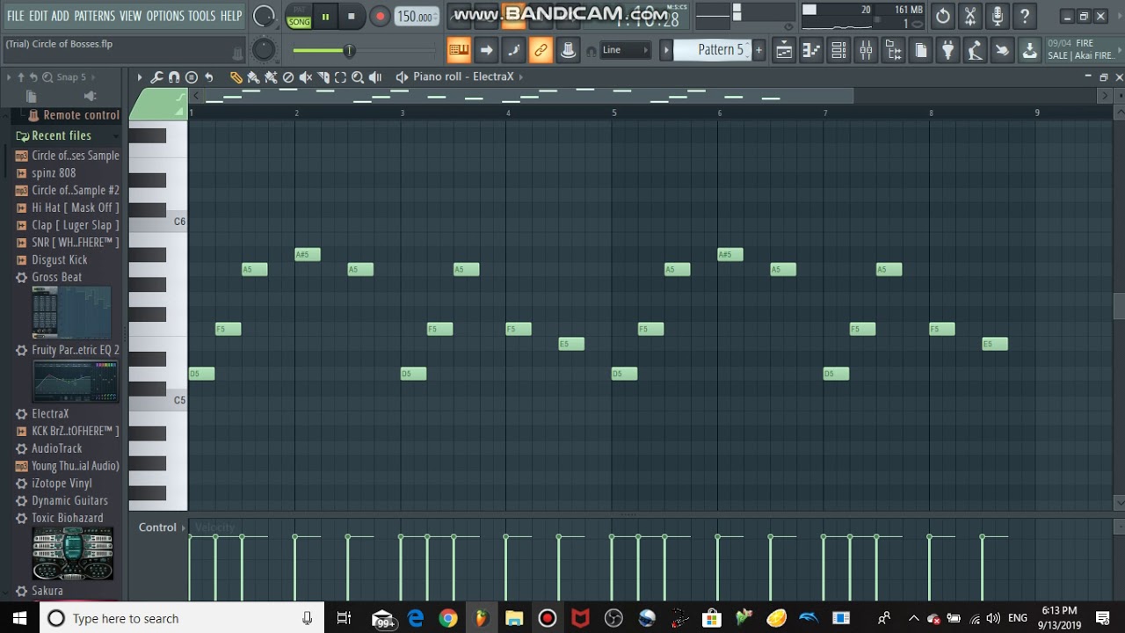Open the Playlist view
This screenshot has height=633, width=1125.
(783, 50)
